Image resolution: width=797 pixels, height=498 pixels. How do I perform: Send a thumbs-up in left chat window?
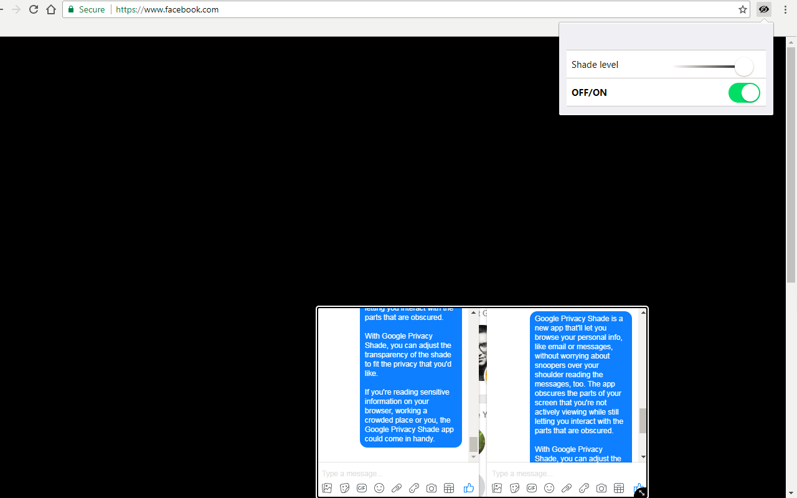[469, 488]
